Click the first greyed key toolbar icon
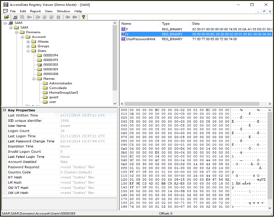 [x=29, y=17]
